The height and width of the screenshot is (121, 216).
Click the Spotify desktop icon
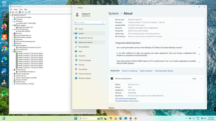[x=4, y=94]
